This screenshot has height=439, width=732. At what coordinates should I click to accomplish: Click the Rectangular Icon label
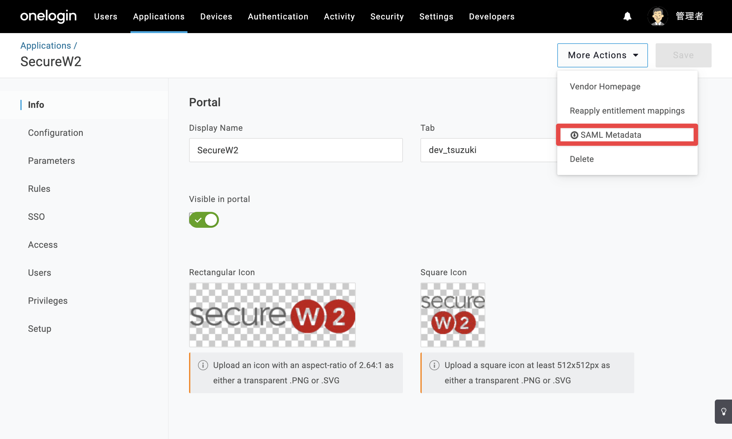point(222,272)
